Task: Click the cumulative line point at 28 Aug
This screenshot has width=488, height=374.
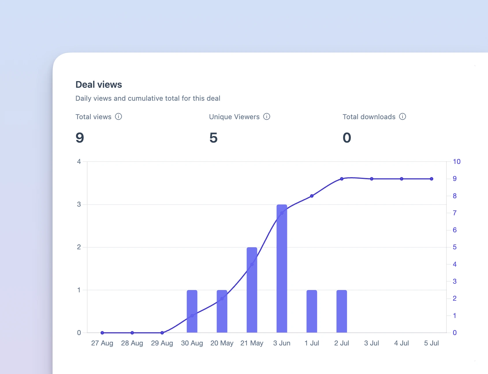Action: tap(132, 333)
